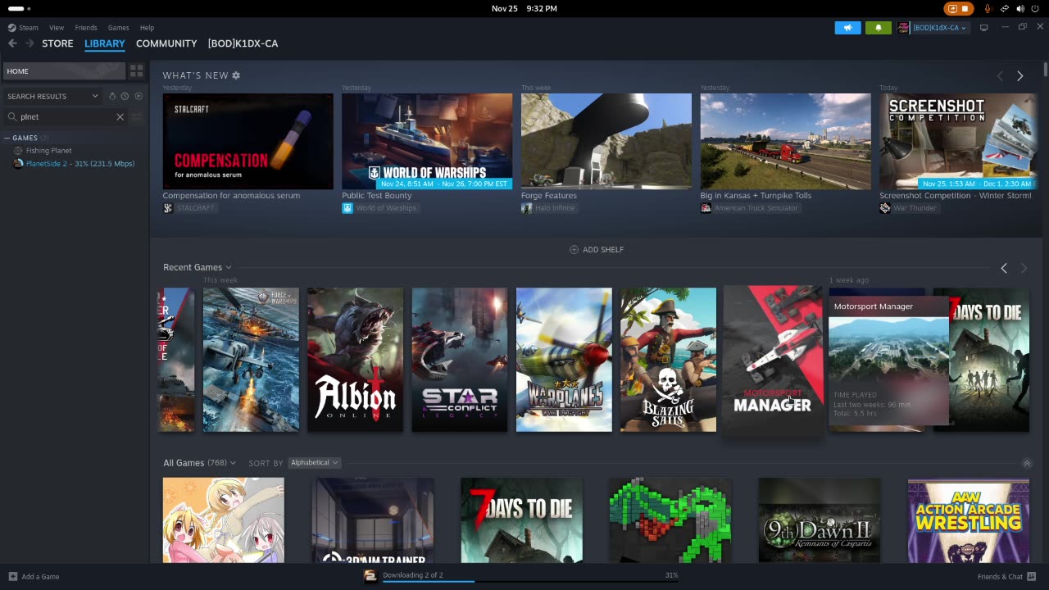This screenshot has width=1049, height=590.
Task: Show previous Recent Games with left arrow
Action: click(1004, 268)
